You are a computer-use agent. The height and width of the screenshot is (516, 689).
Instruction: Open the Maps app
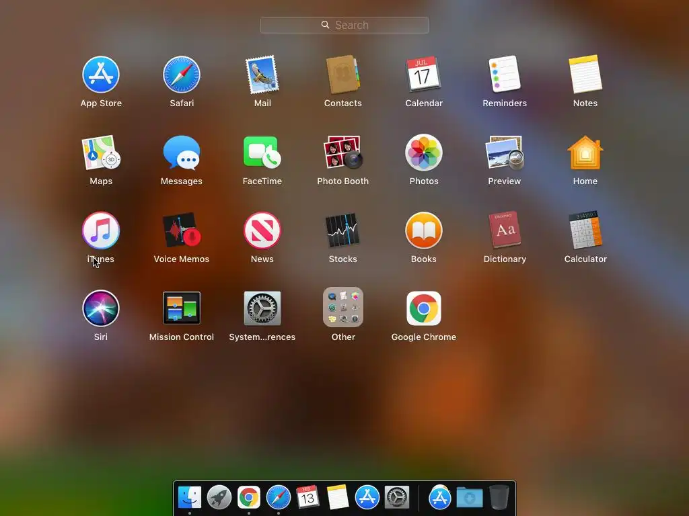click(101, 153)
